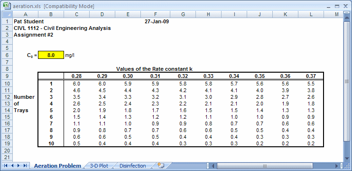Insert a new worksheet tab icon
352x171 pixels.
161,166
